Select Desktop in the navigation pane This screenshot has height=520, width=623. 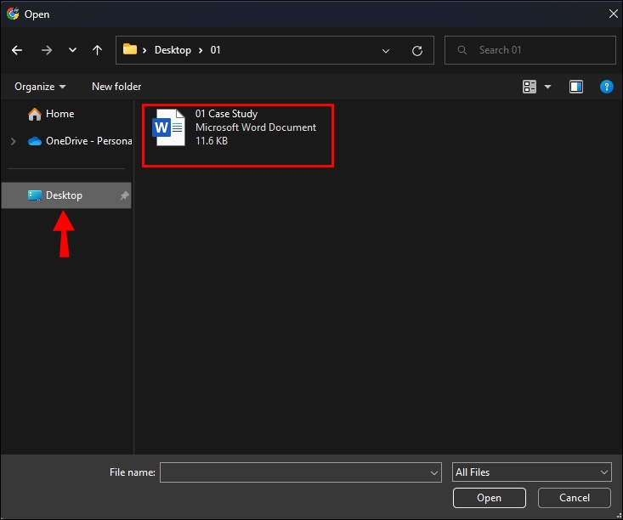click(64, 195)
